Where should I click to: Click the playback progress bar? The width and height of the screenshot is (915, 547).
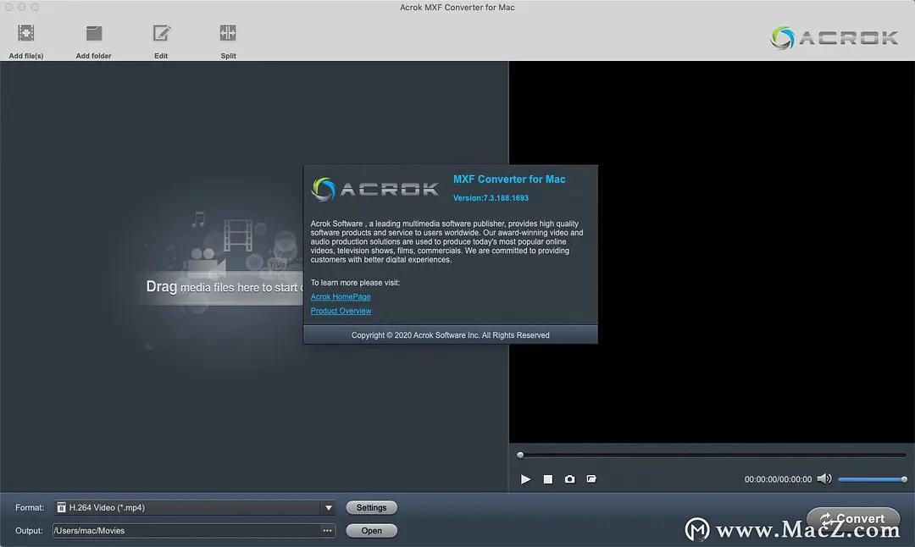[x=712, y=455]
